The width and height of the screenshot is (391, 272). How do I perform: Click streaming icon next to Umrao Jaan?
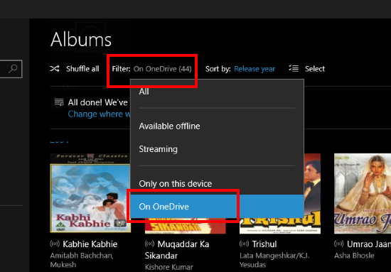coord(339,244)
